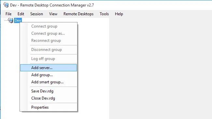Choose Connect group from context menu

49,26
